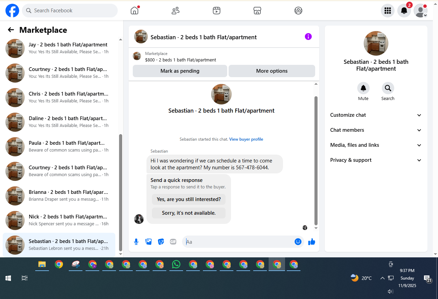Click the sender avatar beside quick responses
The width and height of the screenshot is (438, 299).
[x=139, y=219]
